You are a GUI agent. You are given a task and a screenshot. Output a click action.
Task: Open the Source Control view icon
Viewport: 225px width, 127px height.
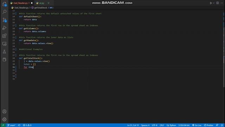point(4,20)
